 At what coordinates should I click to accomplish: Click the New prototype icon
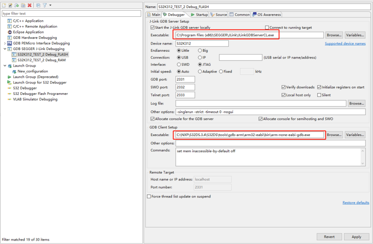point(10,5)
